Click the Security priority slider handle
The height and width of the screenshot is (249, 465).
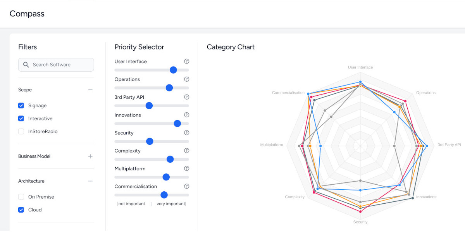(149, 141)
